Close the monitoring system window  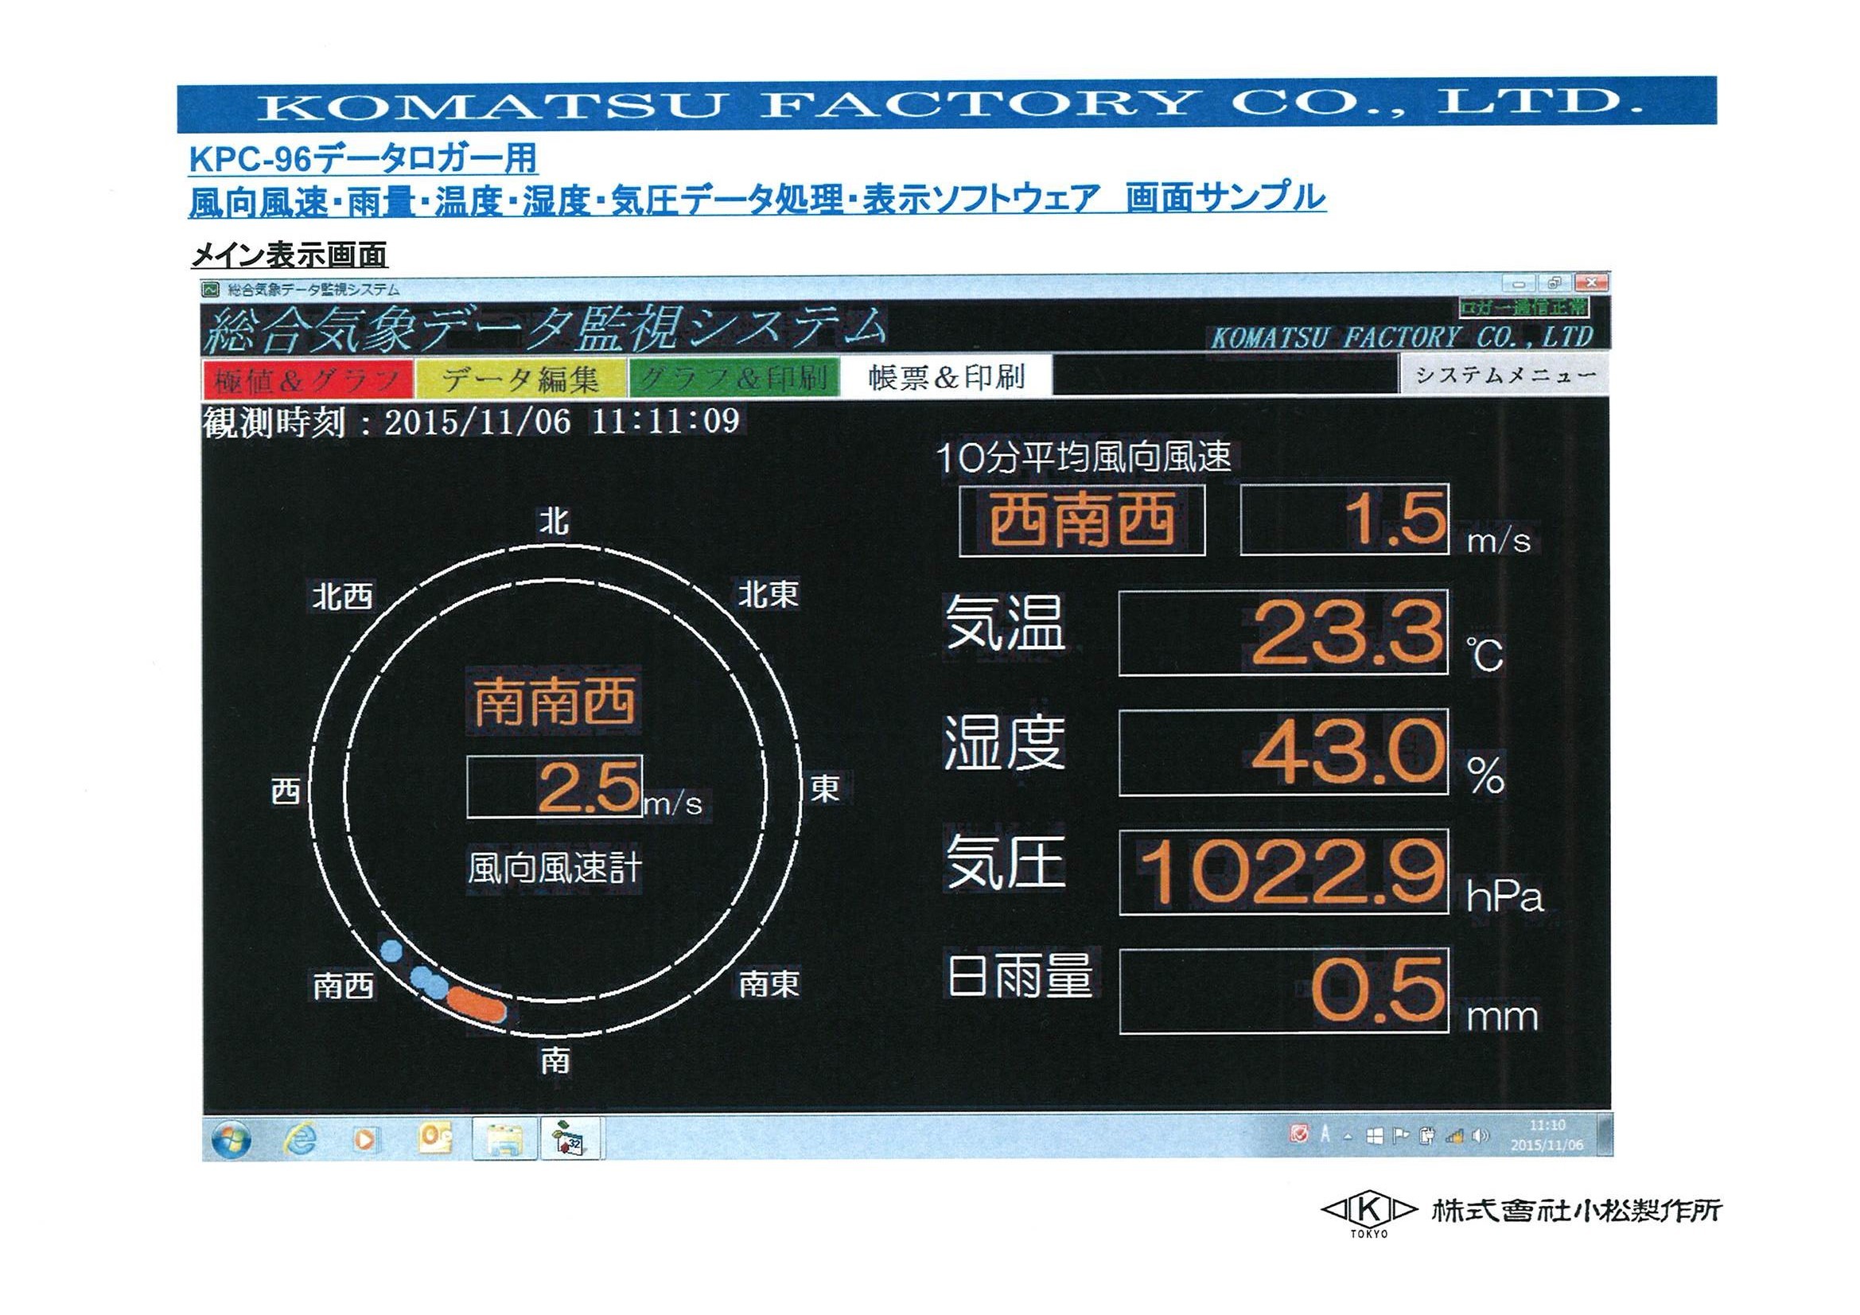tap(1591, 282)
